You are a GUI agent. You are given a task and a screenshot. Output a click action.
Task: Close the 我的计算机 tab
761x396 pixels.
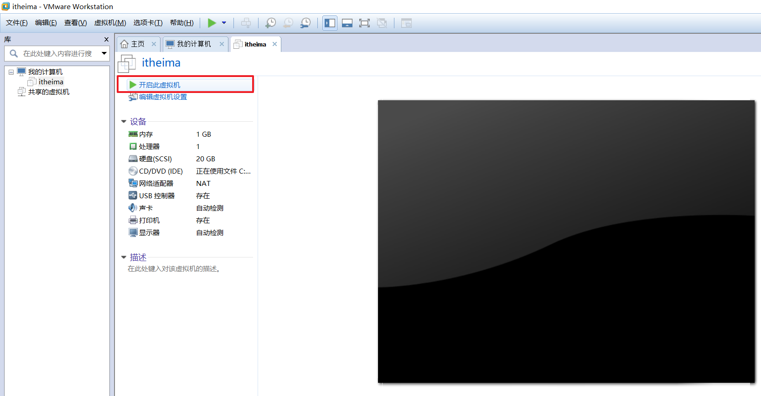[x=222, y=44]
